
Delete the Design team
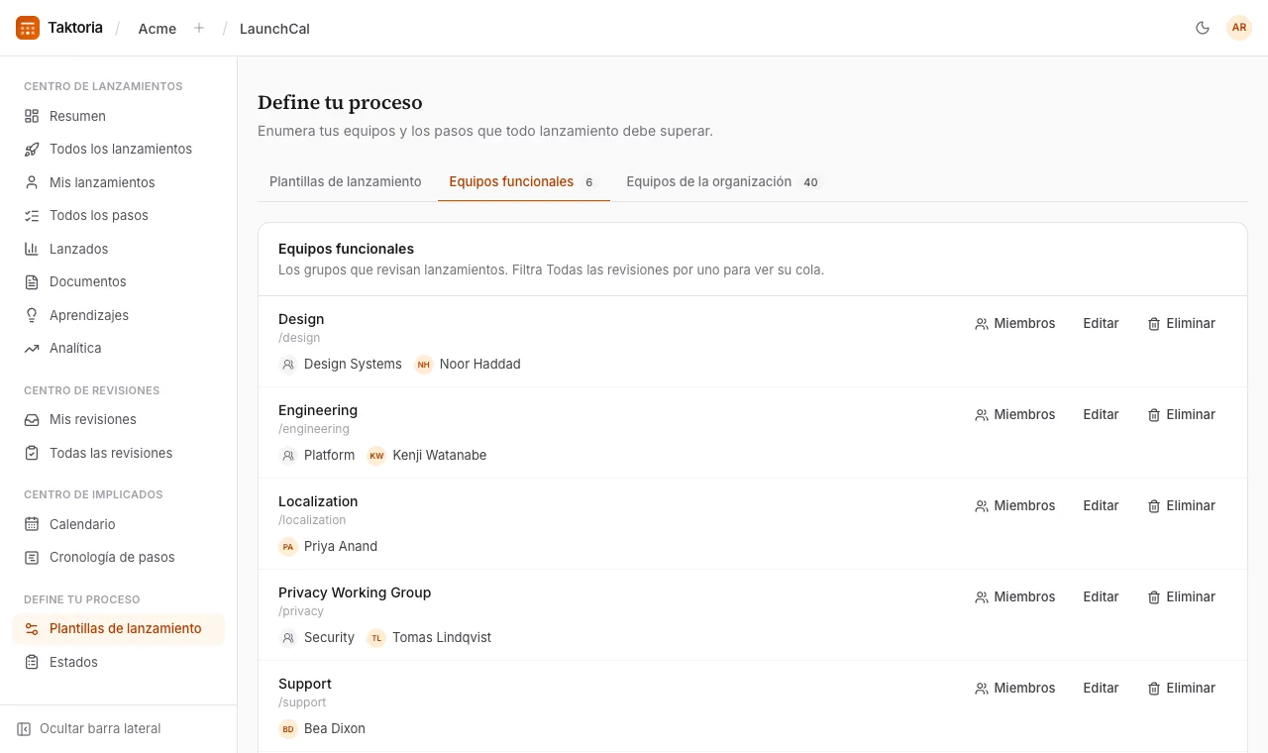pos(1181,323)
